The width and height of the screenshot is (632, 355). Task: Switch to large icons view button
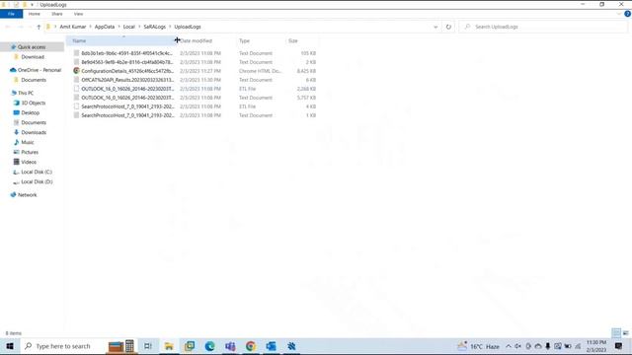(x=625, y=333)
